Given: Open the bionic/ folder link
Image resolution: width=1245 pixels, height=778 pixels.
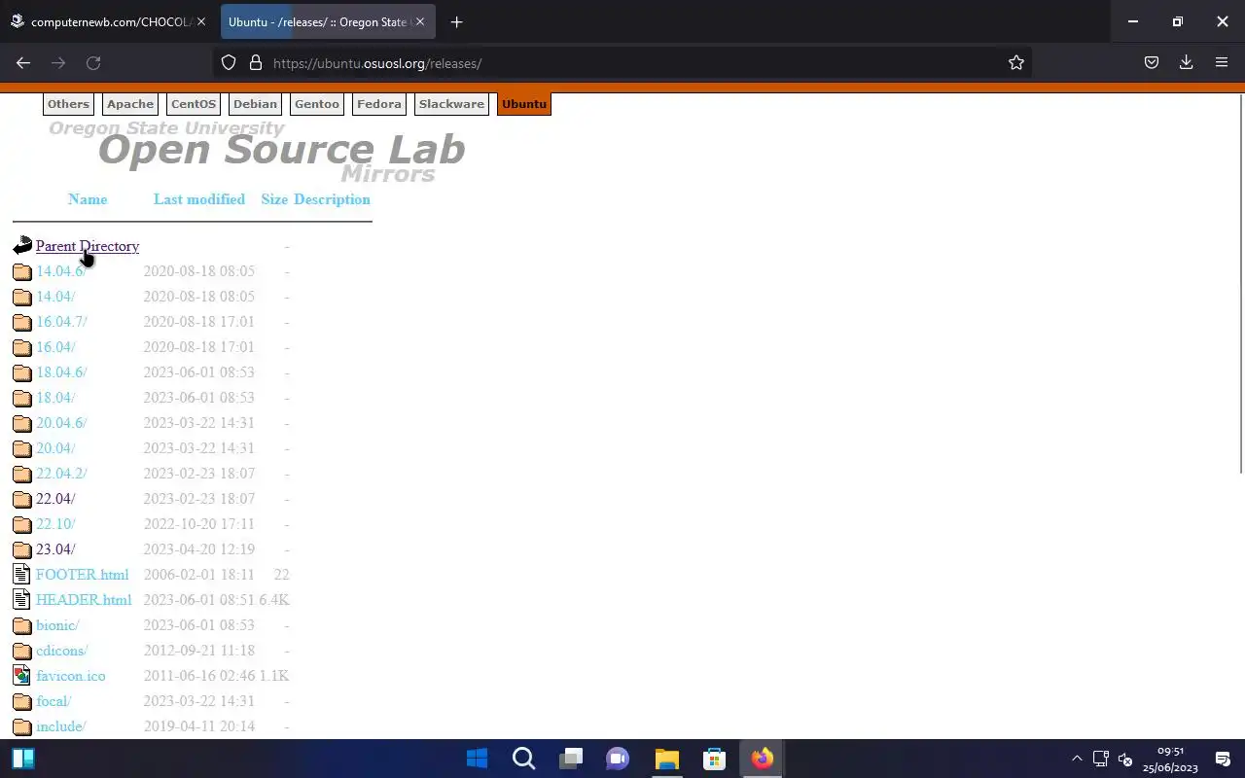Looking at the screenshot, I should click(x=57, y=625).
